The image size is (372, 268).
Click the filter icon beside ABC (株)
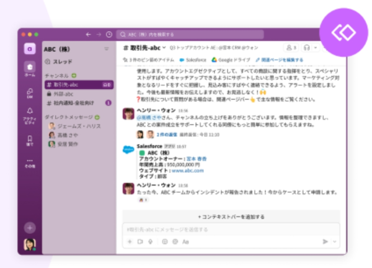pyautogui.click(x=107, y=49)
